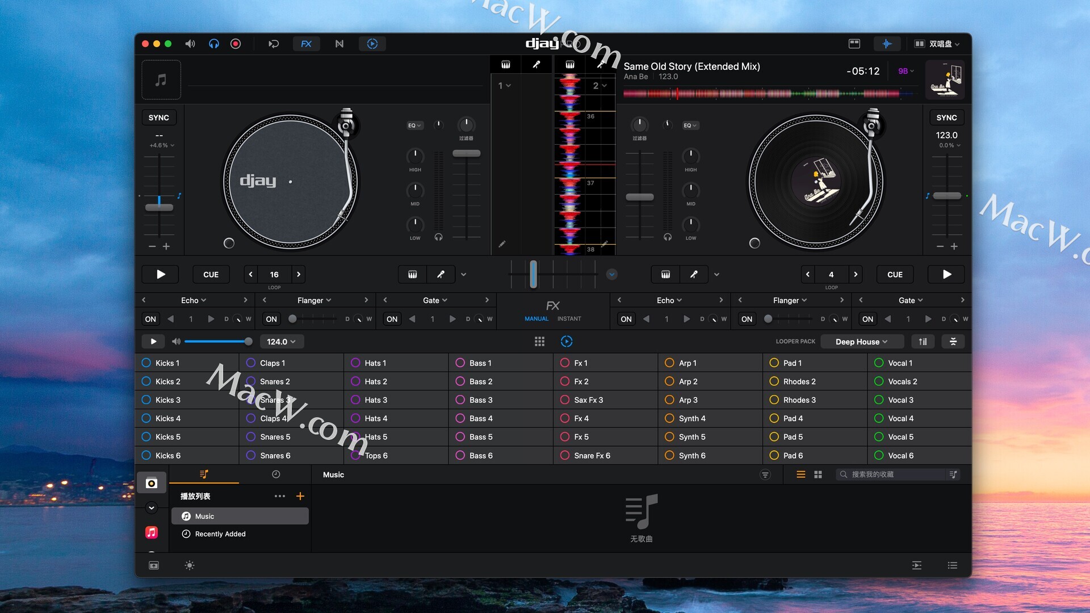Image resolution: width=1090 pixels, height=613 pixels.
Task: Open the 124.0 looper tempo dropdown
Action: coord(282,342)
